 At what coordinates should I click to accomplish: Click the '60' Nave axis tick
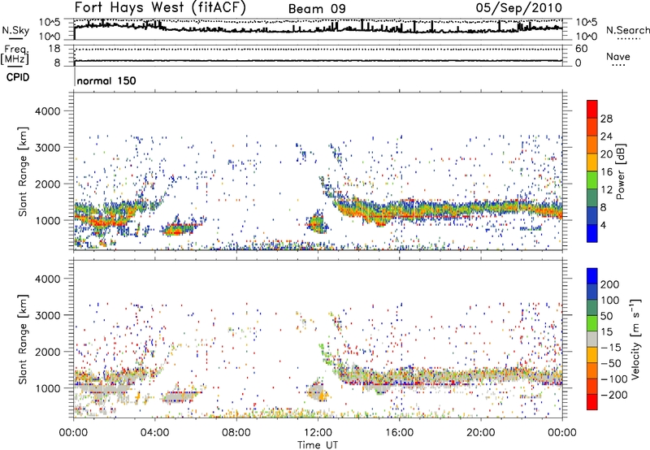[x=581, y=49]
